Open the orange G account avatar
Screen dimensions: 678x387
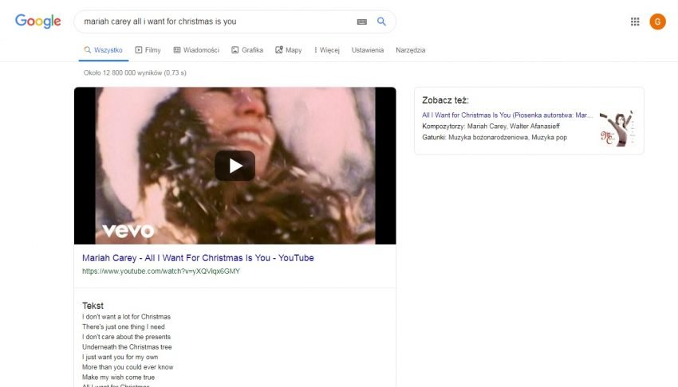[658, 21]
